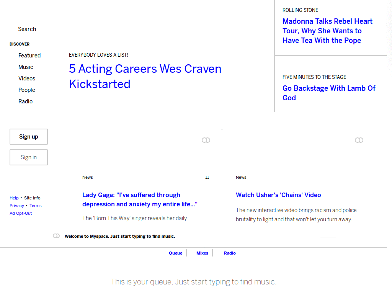Switch to the Queue tab
The height and width of the screenshot is (294, 392).
point(175,253)
